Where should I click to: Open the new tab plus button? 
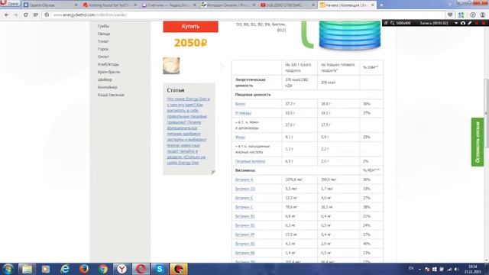pyautogui.click(x=381, y=5)
